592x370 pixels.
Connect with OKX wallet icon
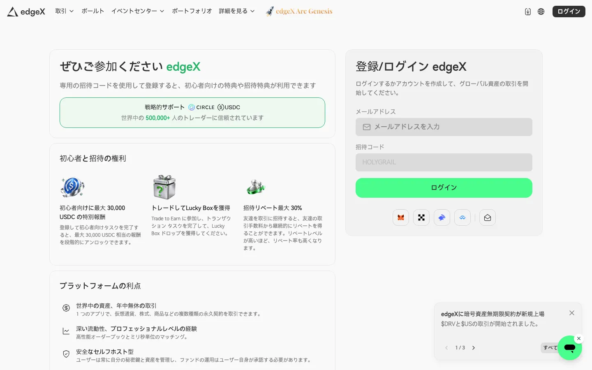(x=421, y=217)
